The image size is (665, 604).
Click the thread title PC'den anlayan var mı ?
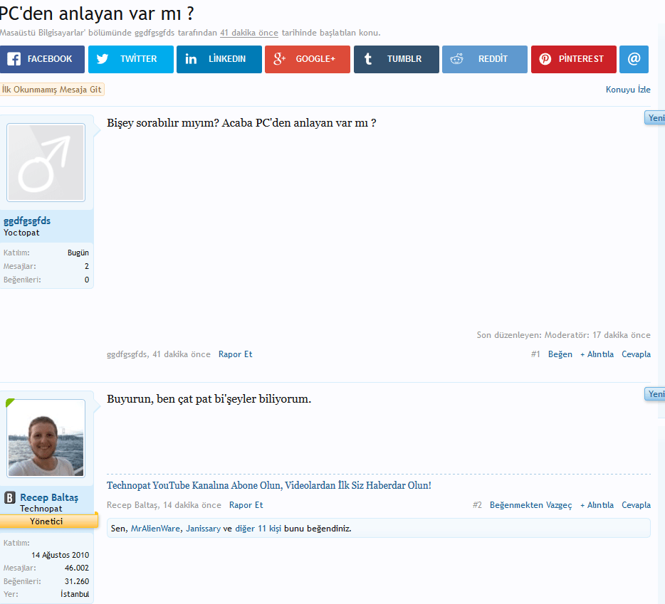coord(97,14)
